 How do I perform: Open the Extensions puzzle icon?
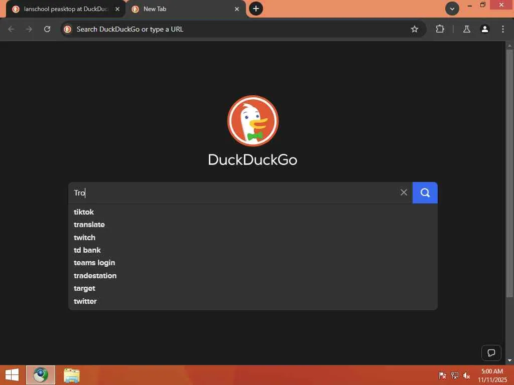tap(440, 29)
